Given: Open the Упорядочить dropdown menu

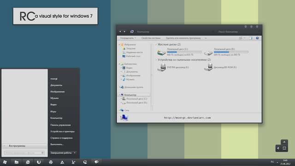Looking at the screenshot, I should click(x=128, y=38).
